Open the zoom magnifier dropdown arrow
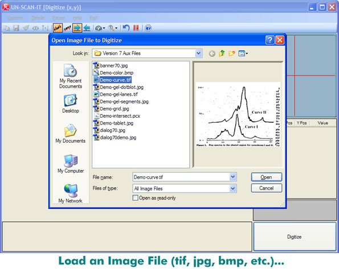The height and width of the screenshot is (269, 339). [116, 28]
